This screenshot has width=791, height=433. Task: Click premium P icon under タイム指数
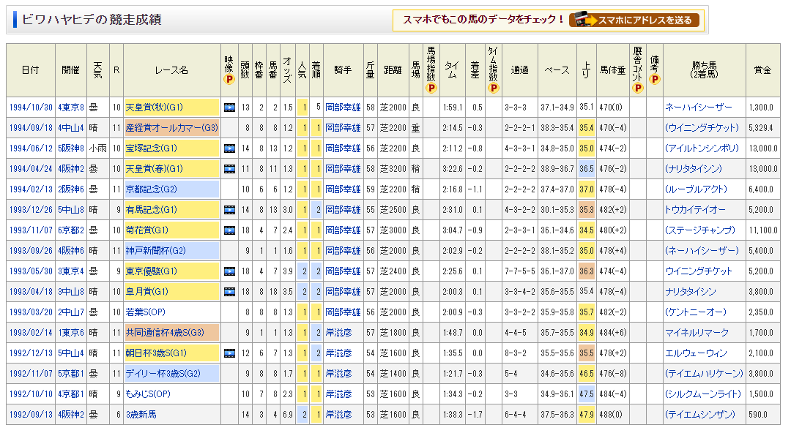[x=494, y=89]
